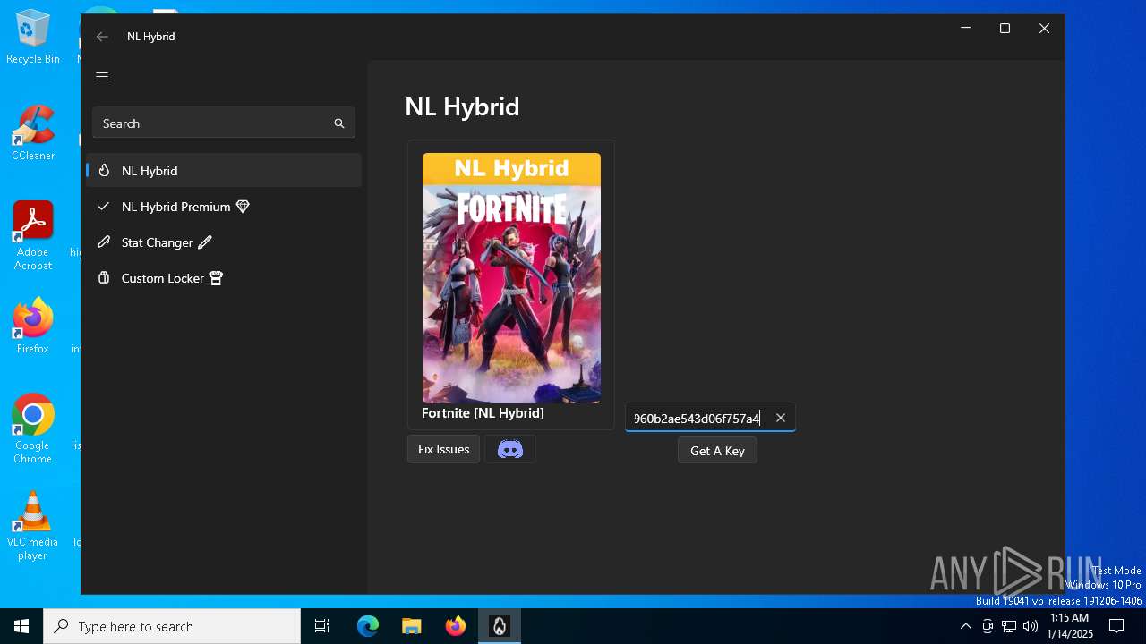This screenshot has height=644, width=1146.
Task: Click the Meet Now tray icon
Action: pyautogui.click(x=988, y=626)
